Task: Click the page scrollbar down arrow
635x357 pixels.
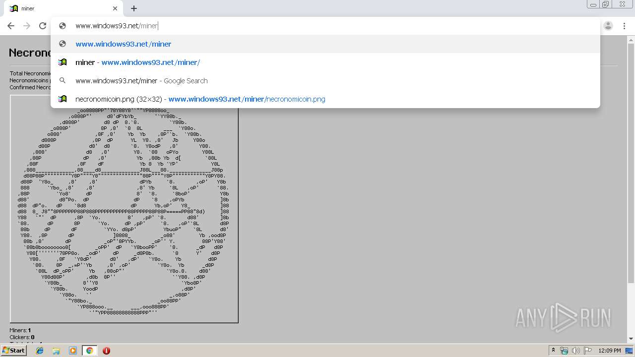Action: 631,339
